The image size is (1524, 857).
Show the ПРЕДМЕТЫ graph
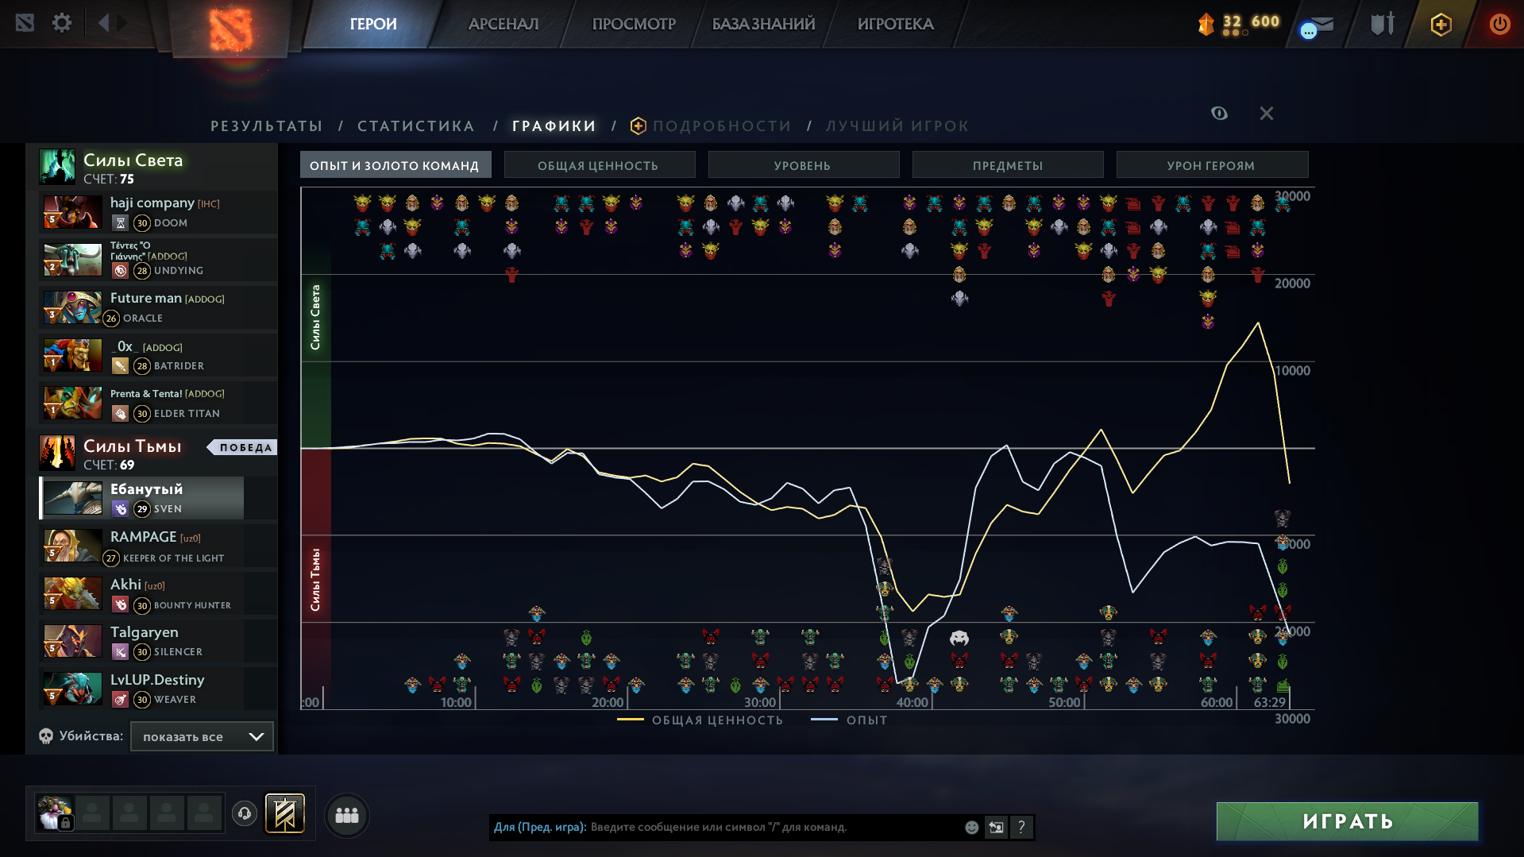(1008, 164)
